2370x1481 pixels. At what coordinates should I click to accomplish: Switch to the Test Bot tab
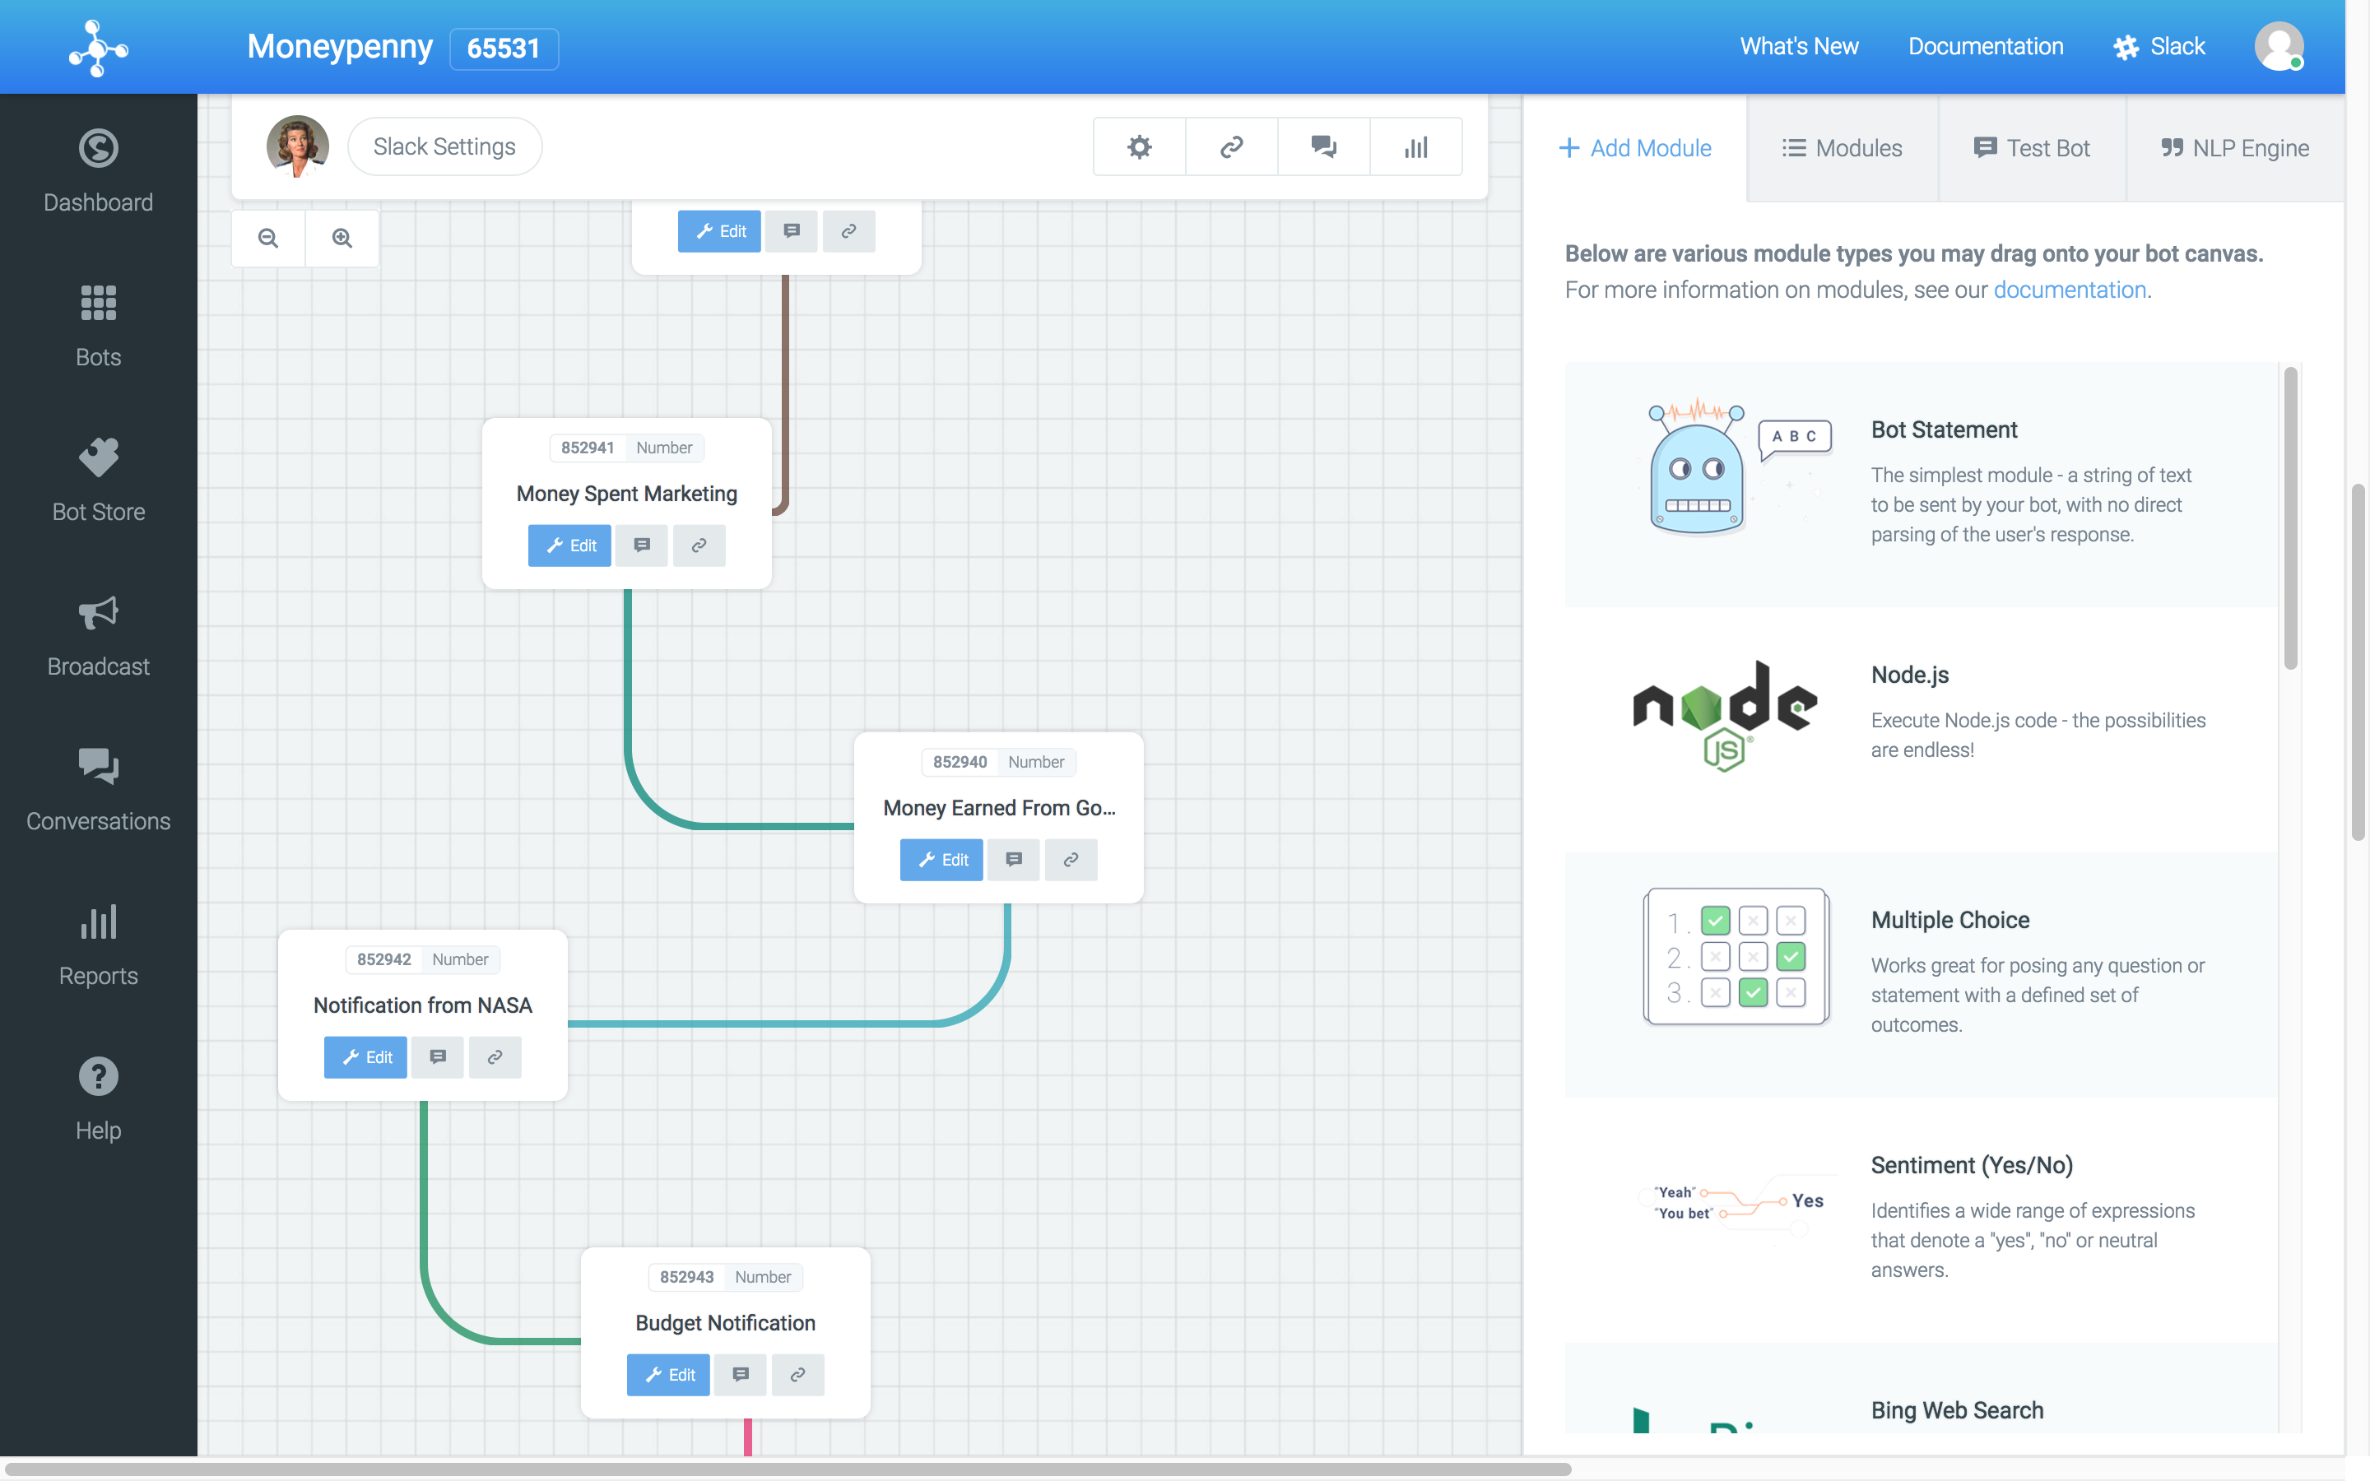[2032, 148]
